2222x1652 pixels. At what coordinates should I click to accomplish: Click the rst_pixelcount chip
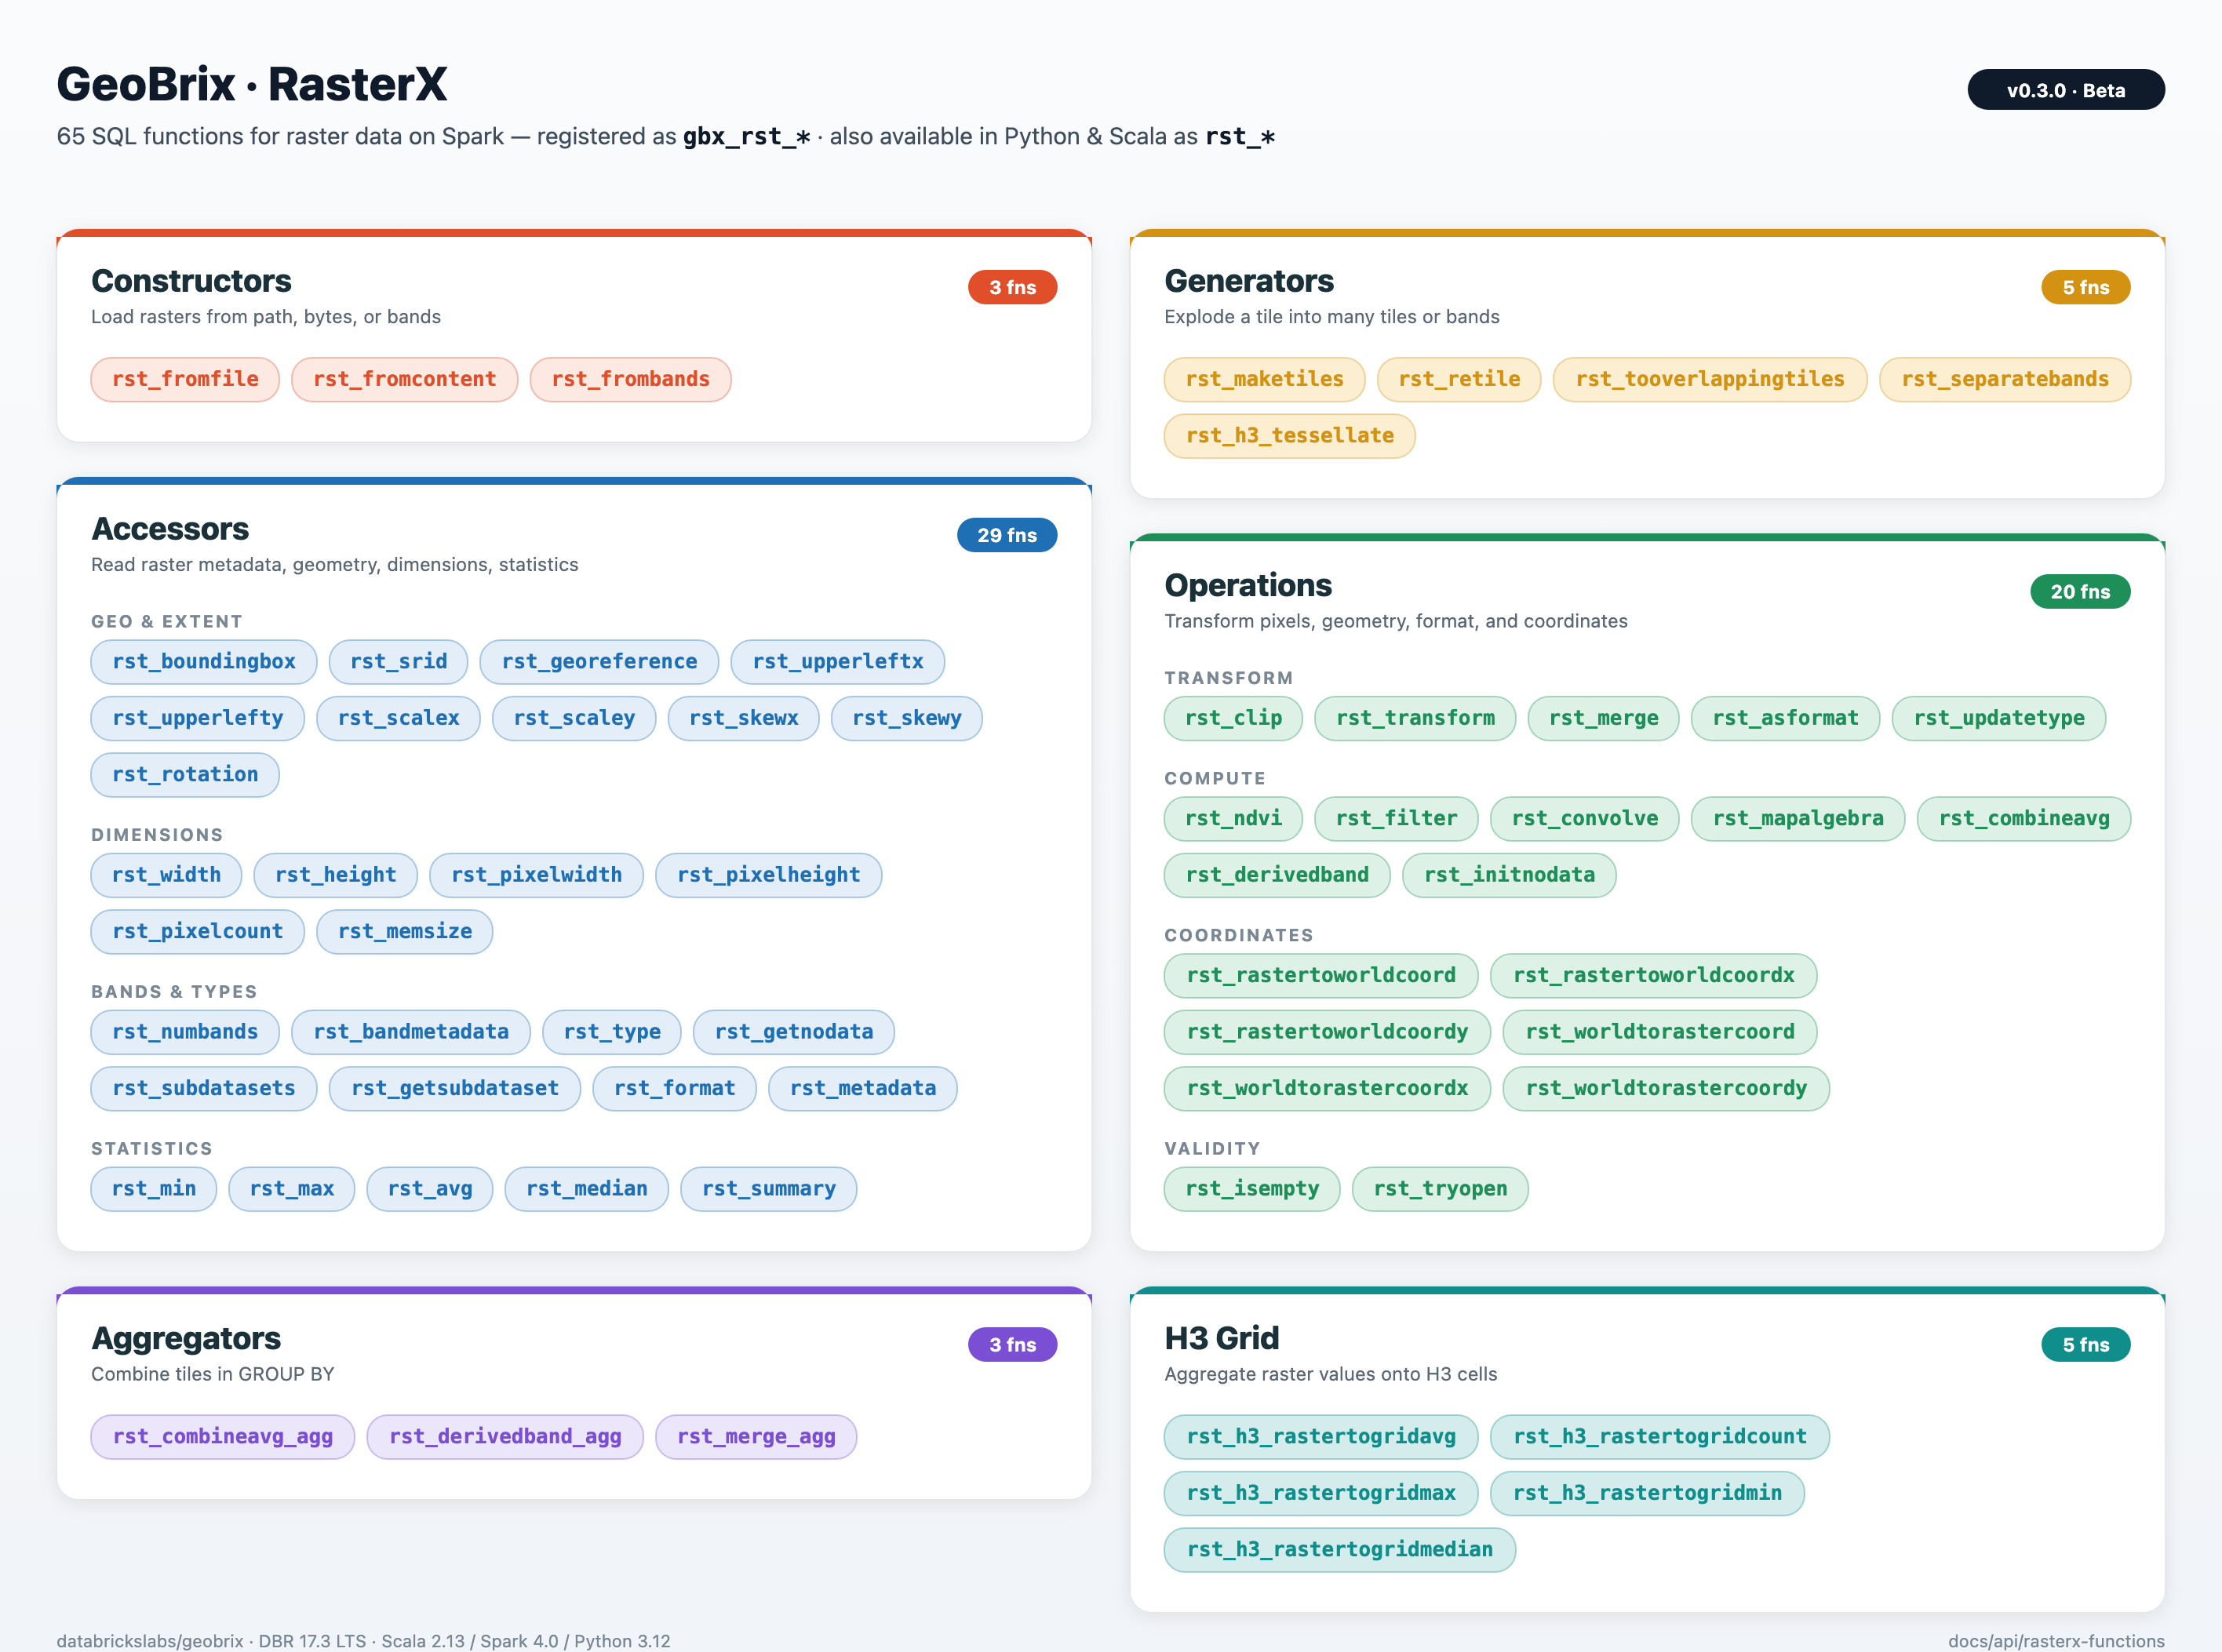(198, 932)
